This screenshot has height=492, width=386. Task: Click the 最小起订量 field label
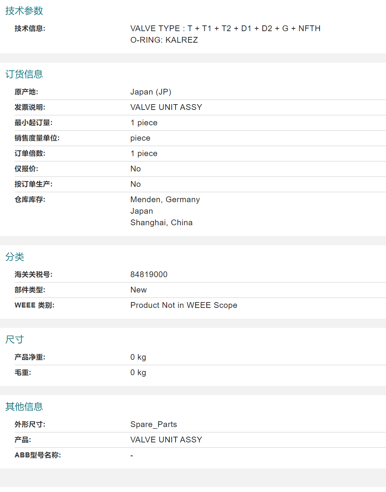pyautogui.click(x=33, y=123)
